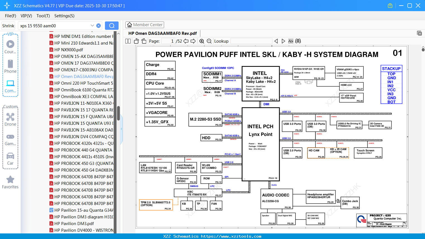Toggle Abl text match option
Screen dimensions: 425x239
(x=290, y=41)
